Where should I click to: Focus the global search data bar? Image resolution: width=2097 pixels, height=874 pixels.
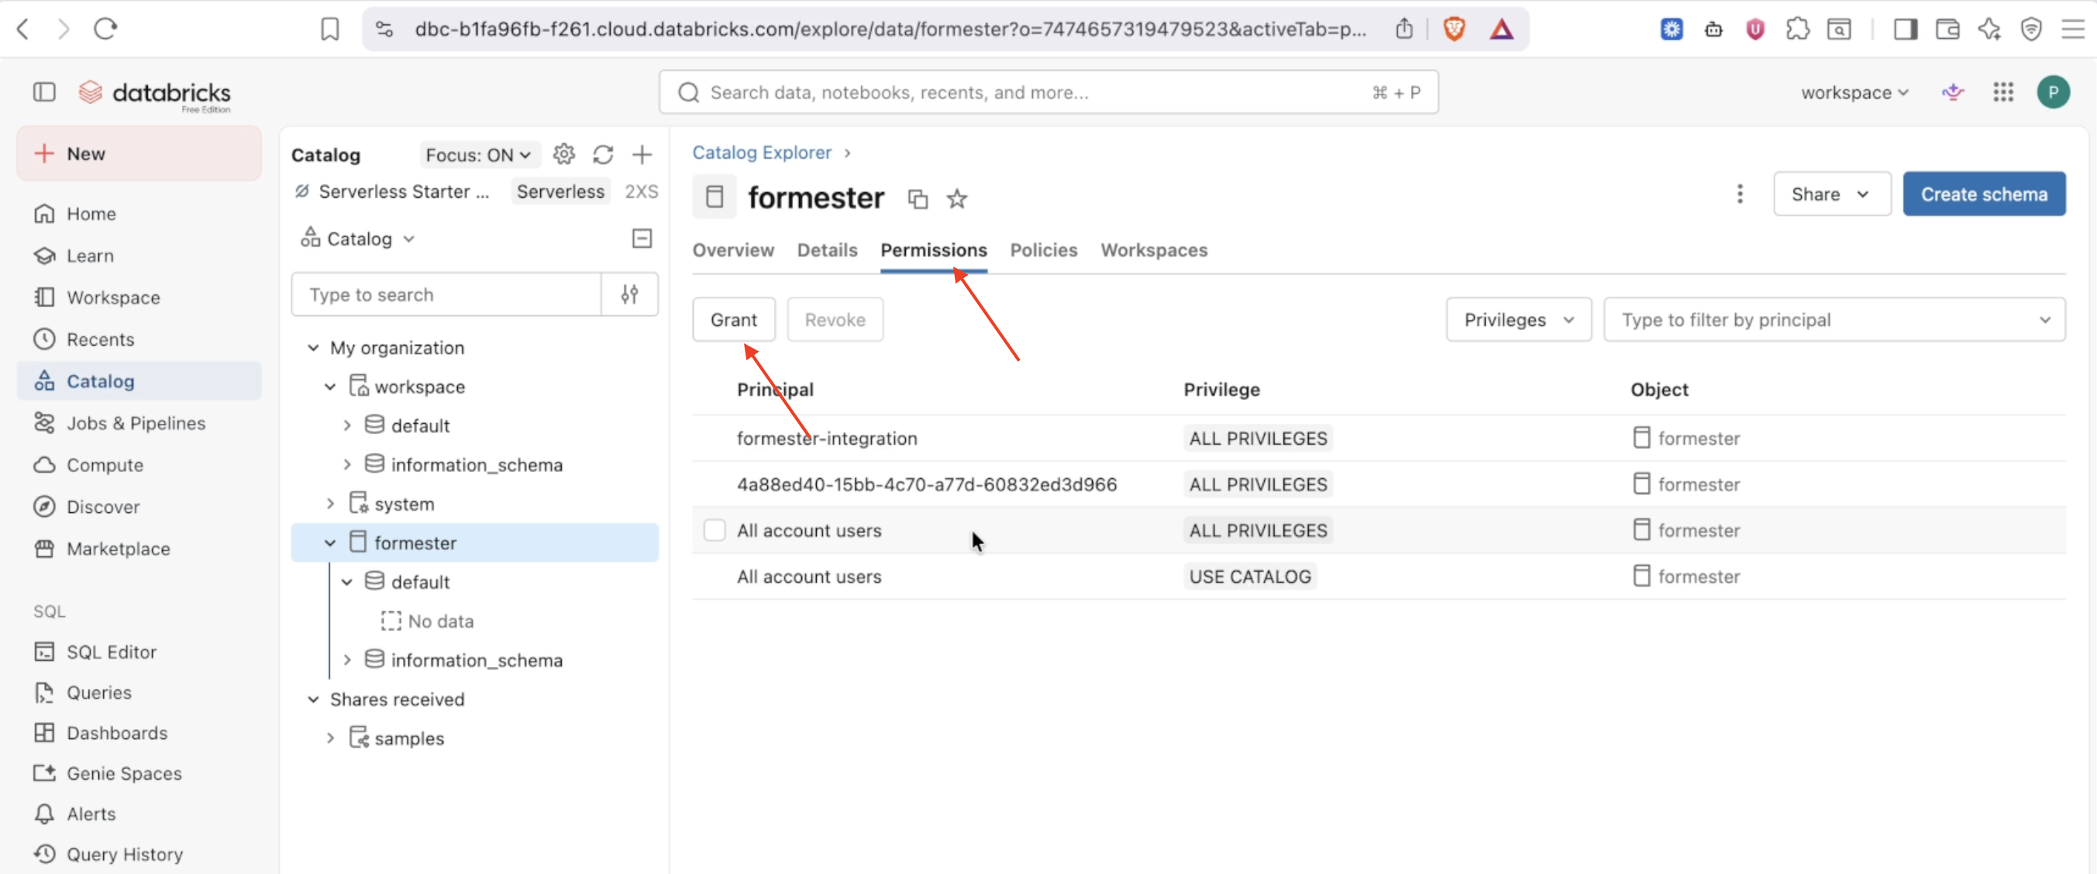coord(1048,92)
